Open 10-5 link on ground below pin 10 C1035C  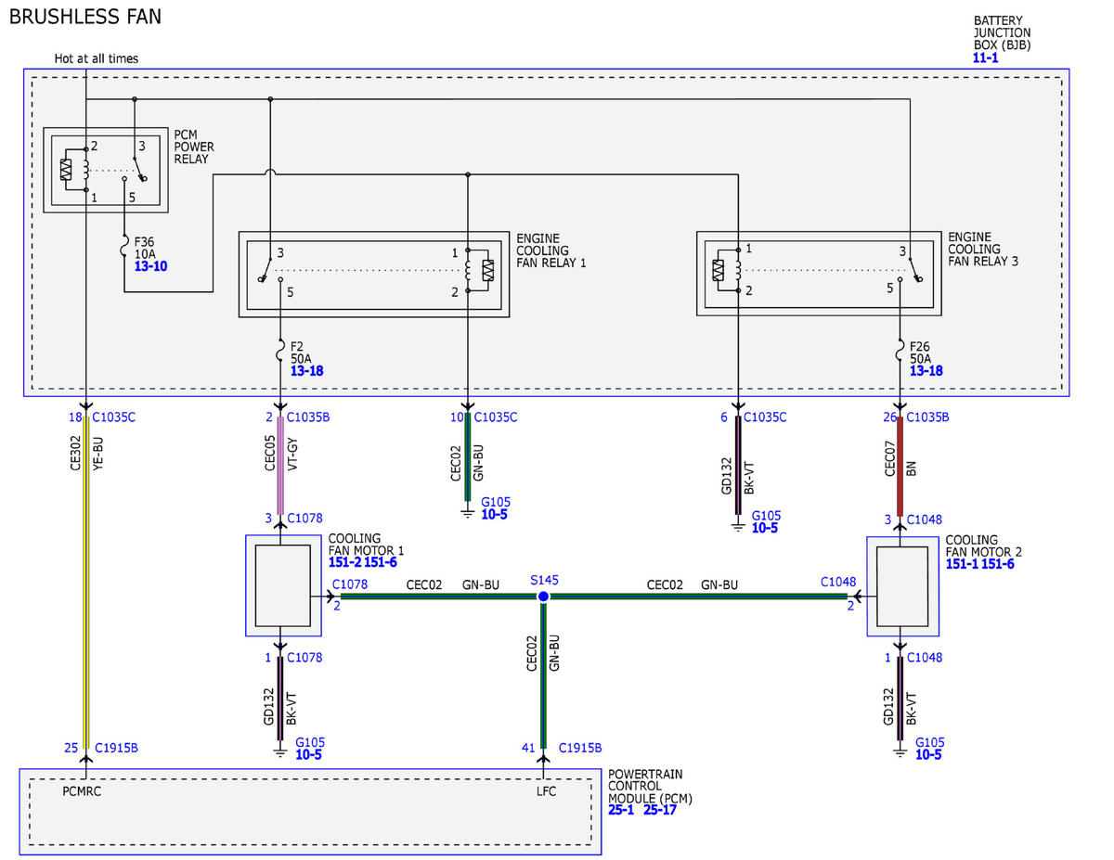495,514
